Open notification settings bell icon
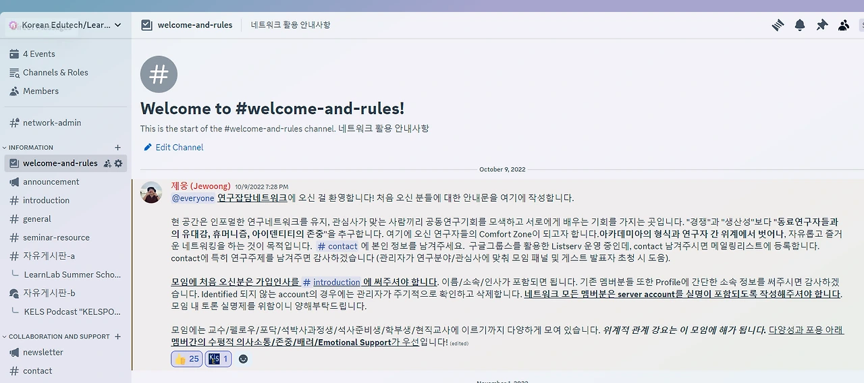864x383 pixels. click(800, 25)
